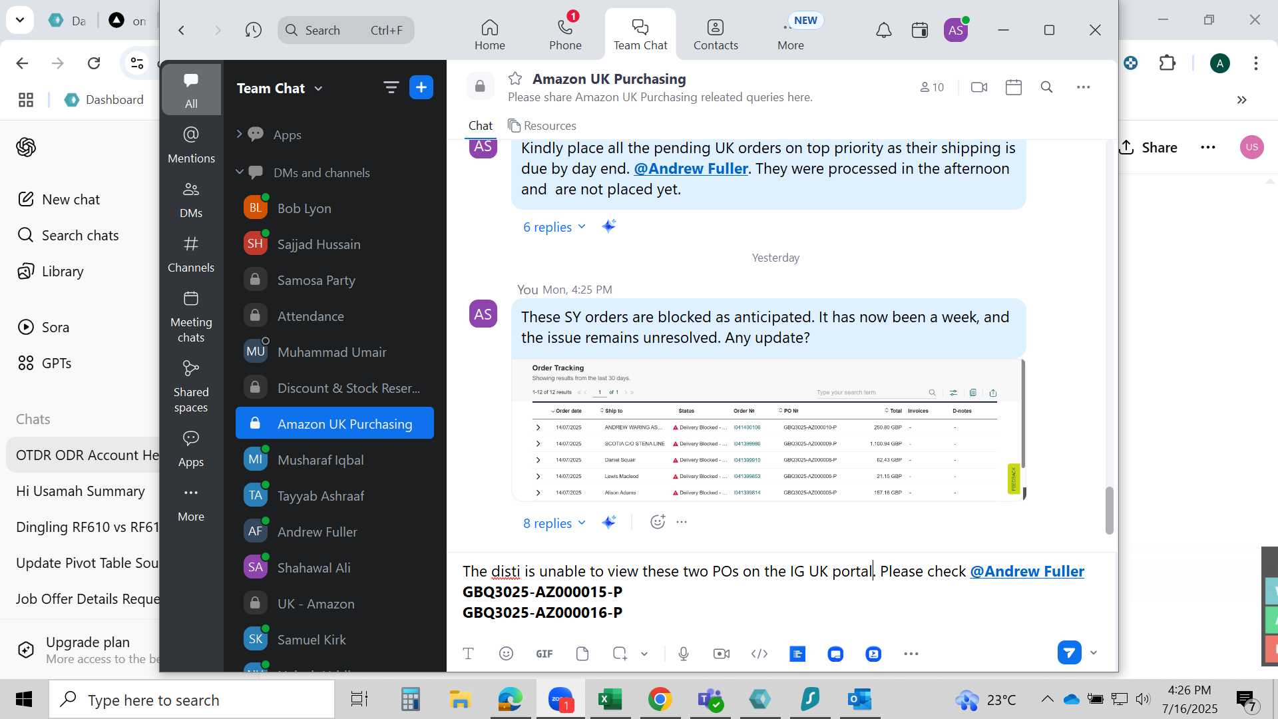Open Discount & Stock Reser... channel
The width and height of the screenshot is (1278, 719).
coord(334,388)
